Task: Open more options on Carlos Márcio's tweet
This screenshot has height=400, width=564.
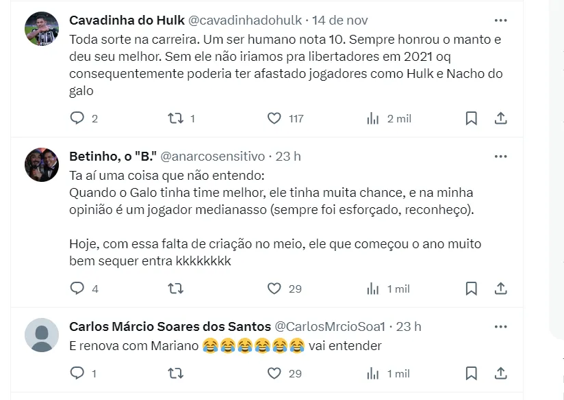Action: click(500, 326)
